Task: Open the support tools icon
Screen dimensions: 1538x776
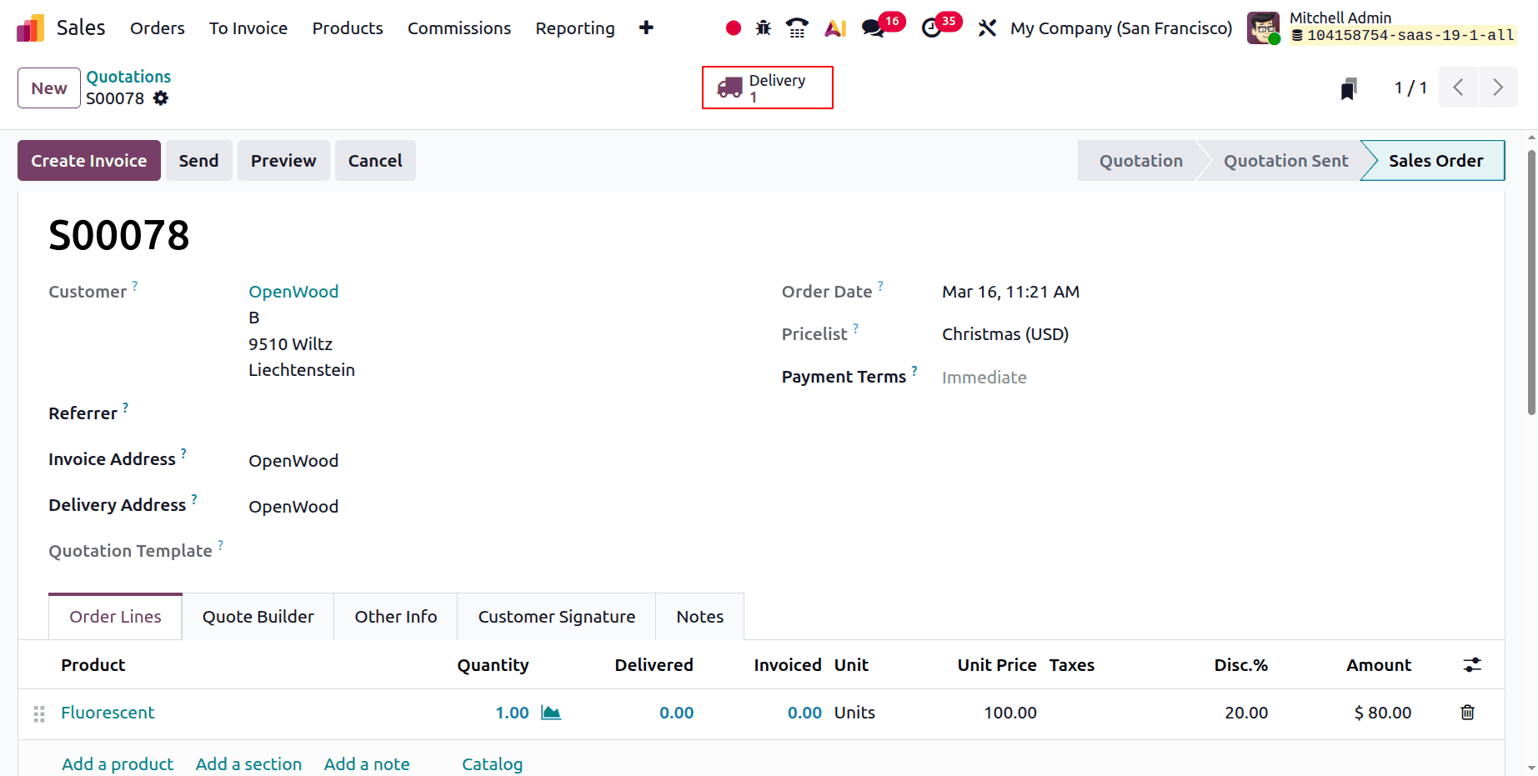Action: pyautogui.click(x=987, y=28)
